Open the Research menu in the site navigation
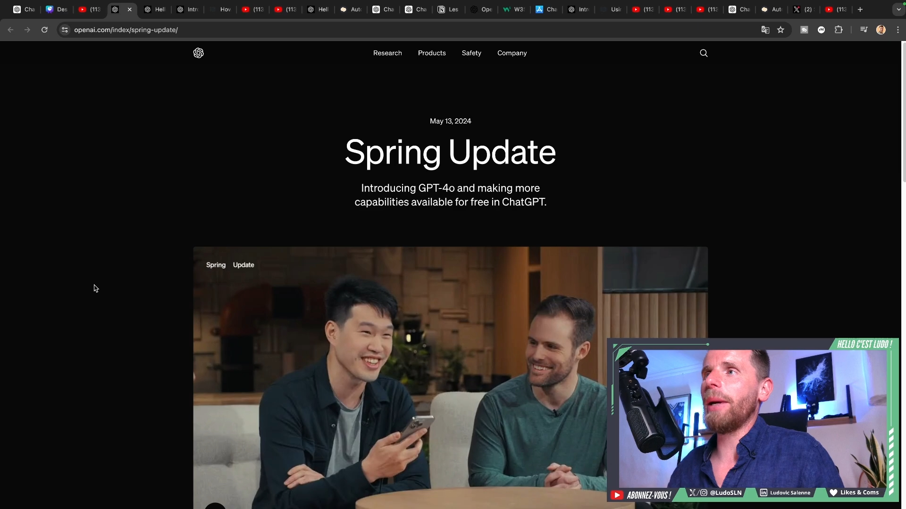This screenshot has height=509, width=906. pos(387,53)
